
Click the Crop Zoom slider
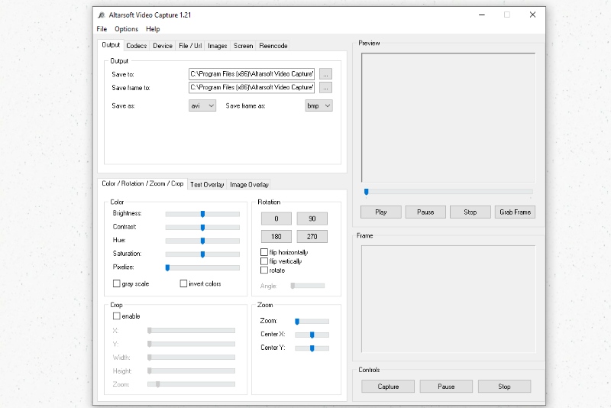pos(192,384)
